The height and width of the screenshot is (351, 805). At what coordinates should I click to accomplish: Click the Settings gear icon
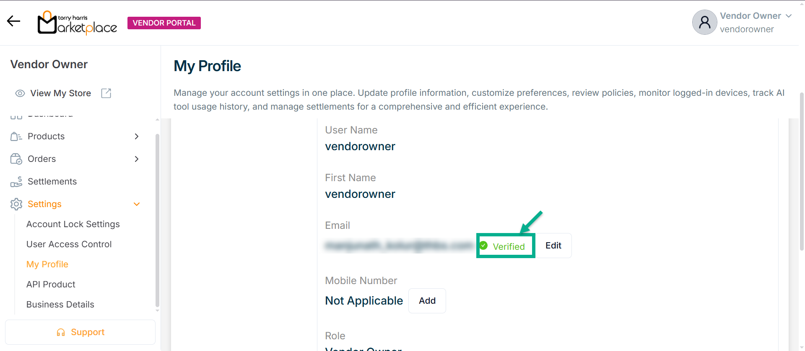coord(16,204)
